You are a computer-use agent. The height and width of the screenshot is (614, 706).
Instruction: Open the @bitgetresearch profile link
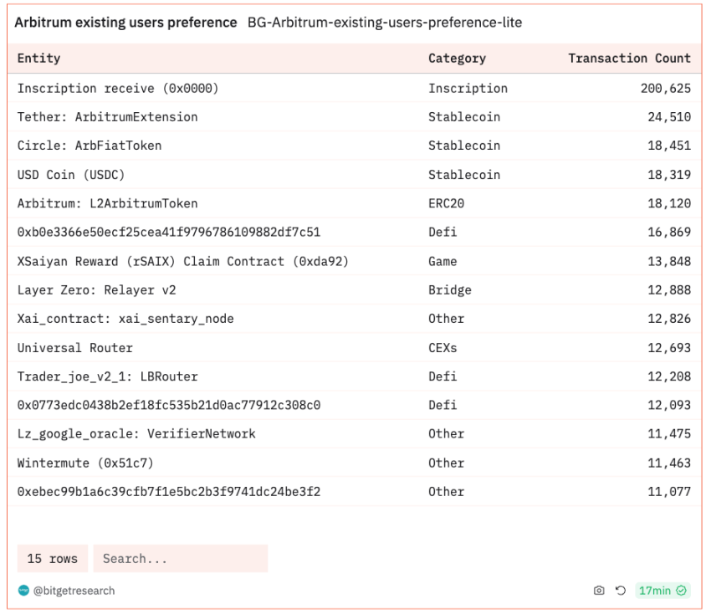pos(74,591)
